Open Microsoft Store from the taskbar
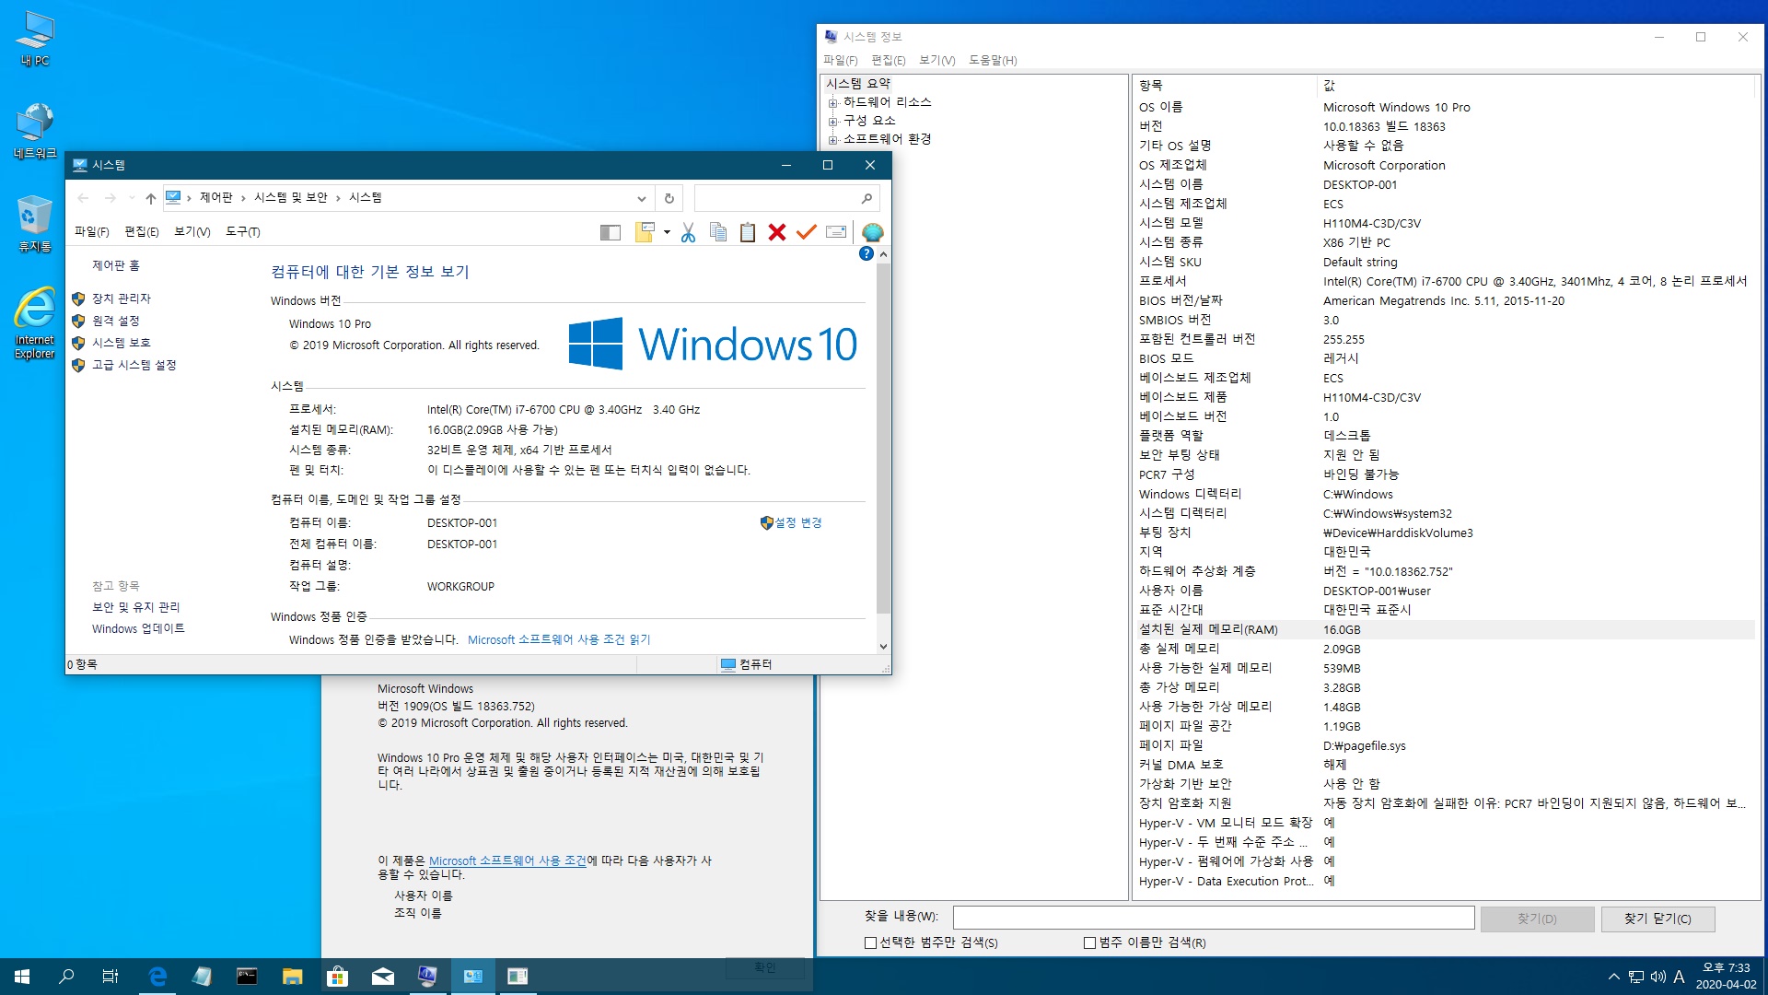The width and height of the screenshot is (1768, 995). click(x=337, y=977)
